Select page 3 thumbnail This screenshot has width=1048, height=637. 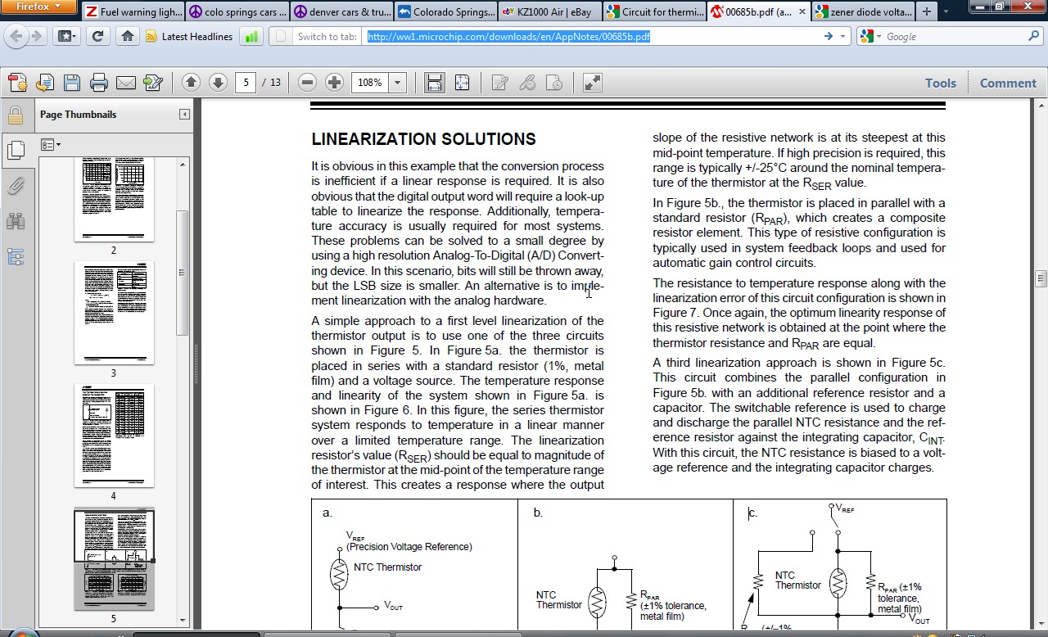[x=114, y=313]
